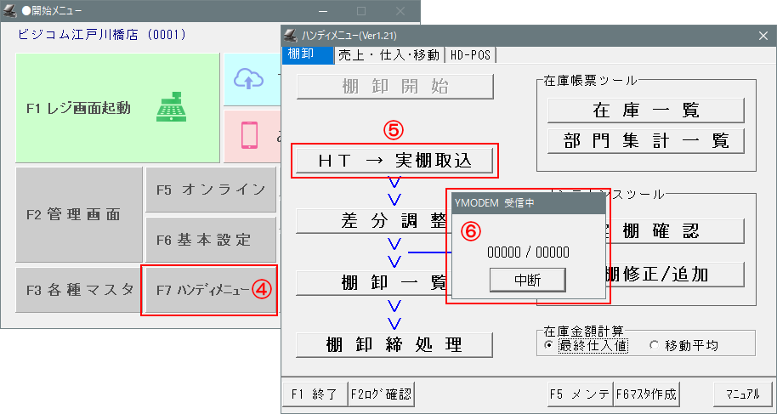
Task: Click the Start Menu title bar app icon
Action: pos(9,11)
